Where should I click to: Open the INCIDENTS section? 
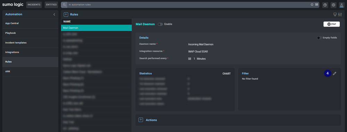point(34,4)
